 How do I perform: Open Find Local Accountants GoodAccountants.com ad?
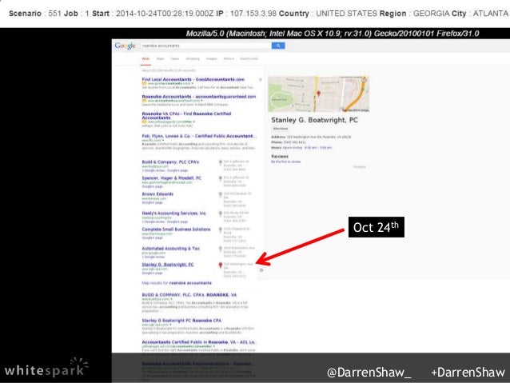[x=193, y=79]
